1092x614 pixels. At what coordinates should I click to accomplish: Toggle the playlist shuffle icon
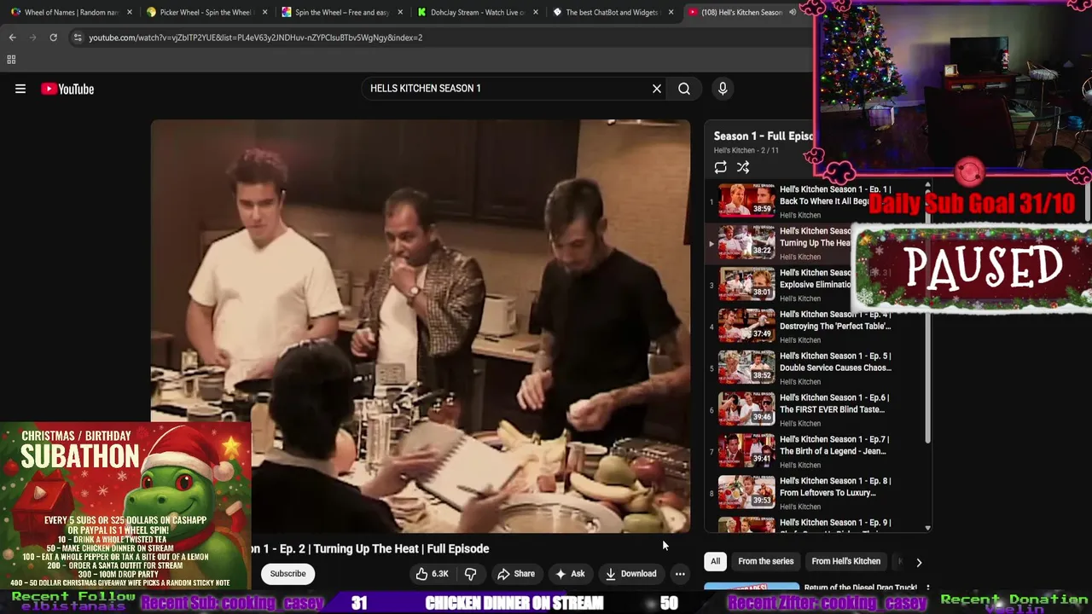coord(743,167)
